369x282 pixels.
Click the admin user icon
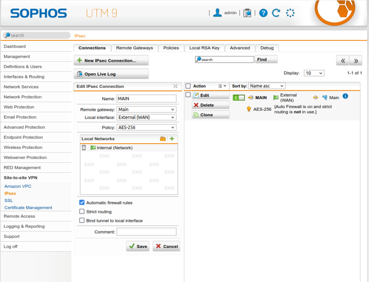217,13
